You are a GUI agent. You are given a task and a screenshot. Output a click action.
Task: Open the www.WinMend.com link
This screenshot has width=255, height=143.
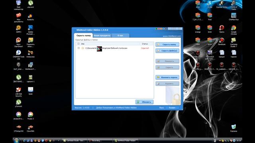coord(172,36)
